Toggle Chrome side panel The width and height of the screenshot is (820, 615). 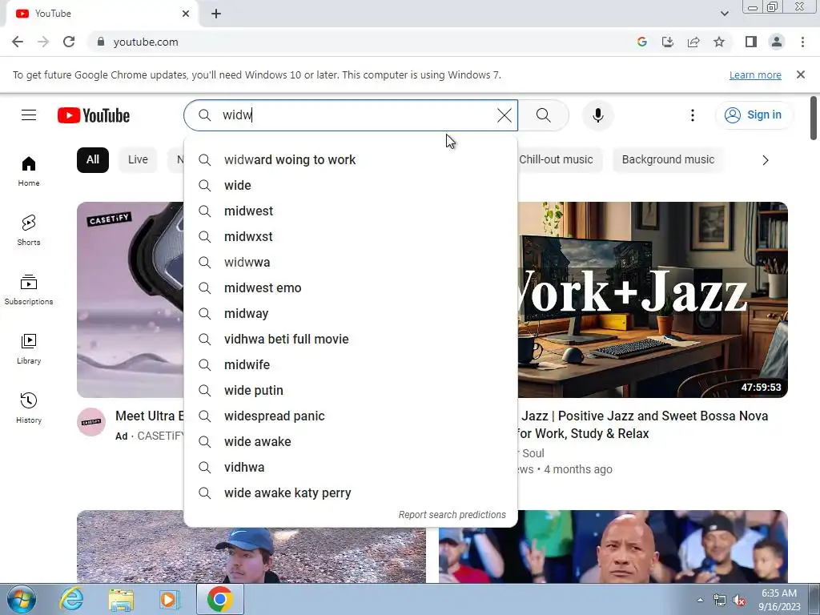[751, 42]
